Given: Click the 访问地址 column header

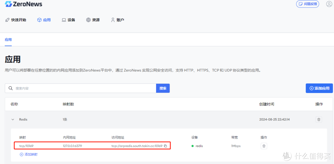Looking at the screenshot, I should [118, 138].
